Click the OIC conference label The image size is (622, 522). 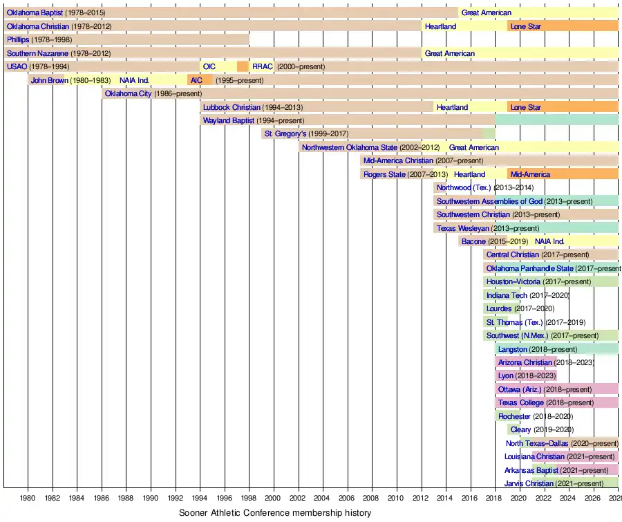(209, 66)
